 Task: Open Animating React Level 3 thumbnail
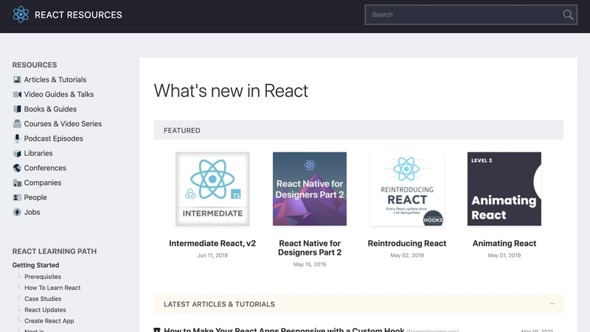(x=504, y=189)
